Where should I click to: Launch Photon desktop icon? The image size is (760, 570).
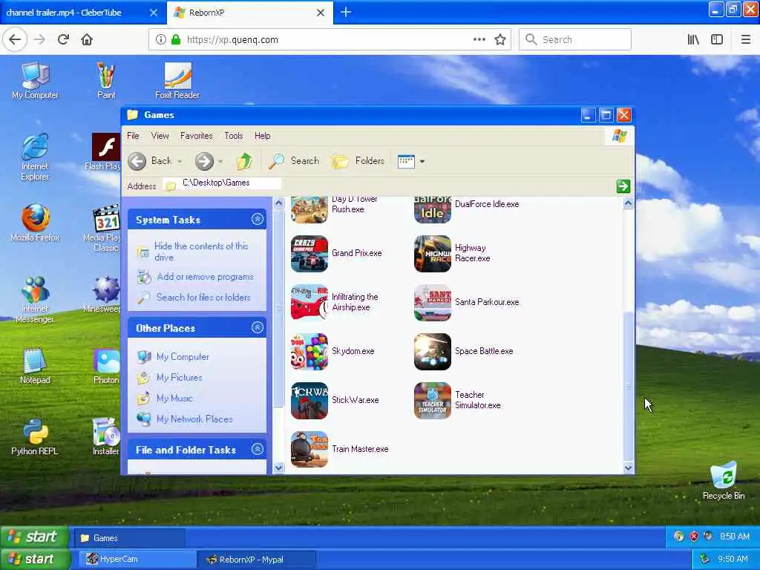point(107,366)
